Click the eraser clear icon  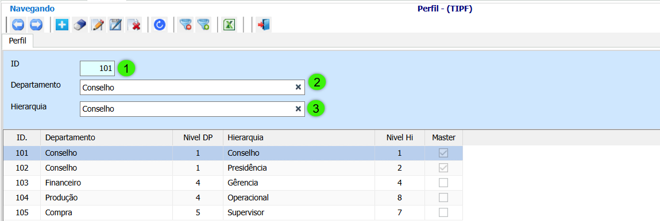[x=80, y=25]
